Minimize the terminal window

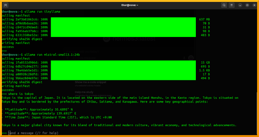point(240,5)
